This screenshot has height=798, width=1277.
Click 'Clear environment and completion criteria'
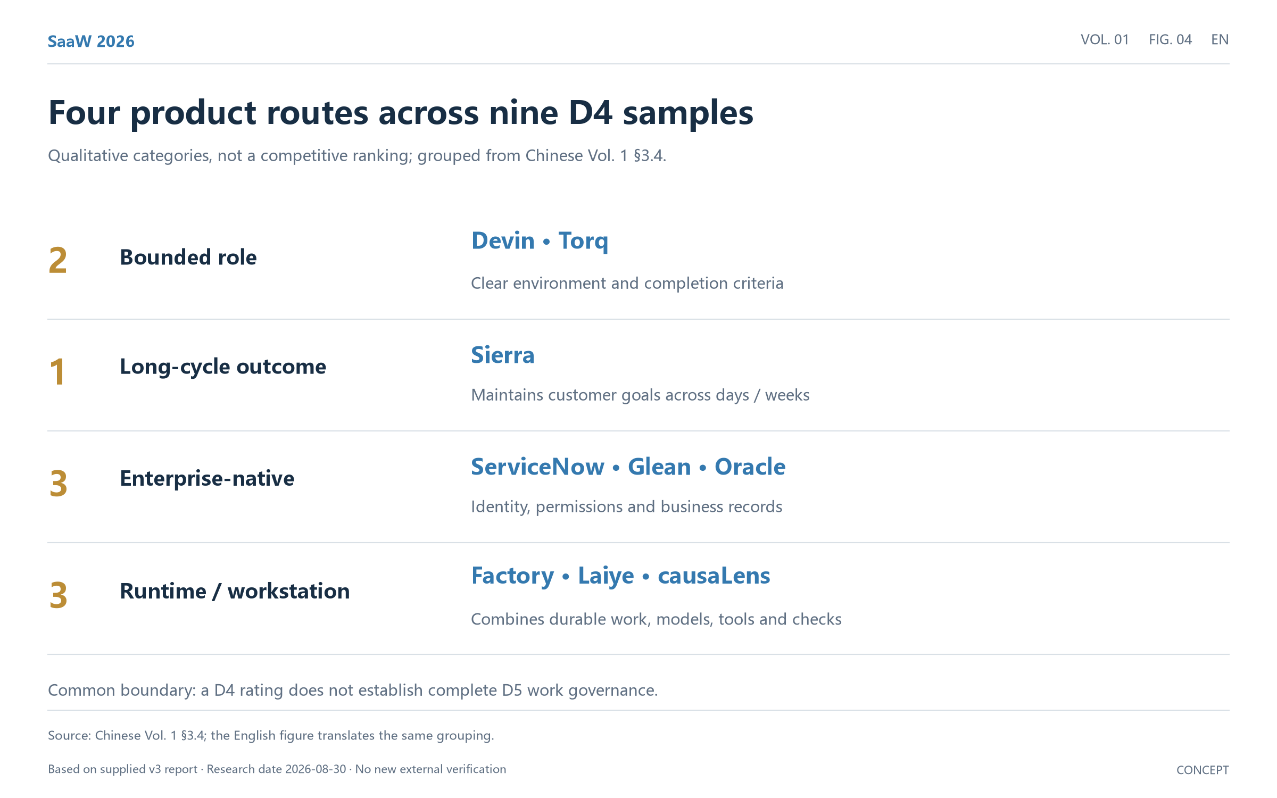(627, 284)
